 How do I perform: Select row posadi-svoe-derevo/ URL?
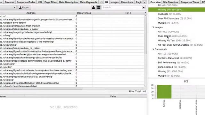[x=72, y=23]
